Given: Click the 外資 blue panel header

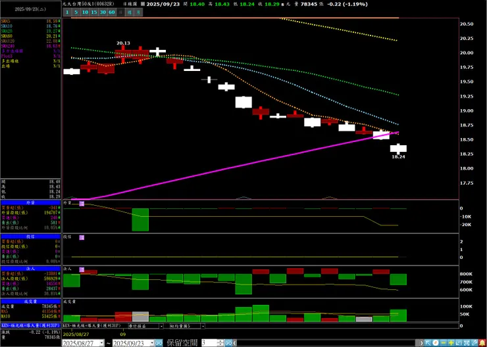Looking at the screenshot, I should (30, 202).
